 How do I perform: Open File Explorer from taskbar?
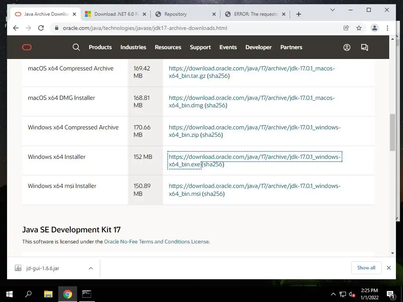(48, 294)
